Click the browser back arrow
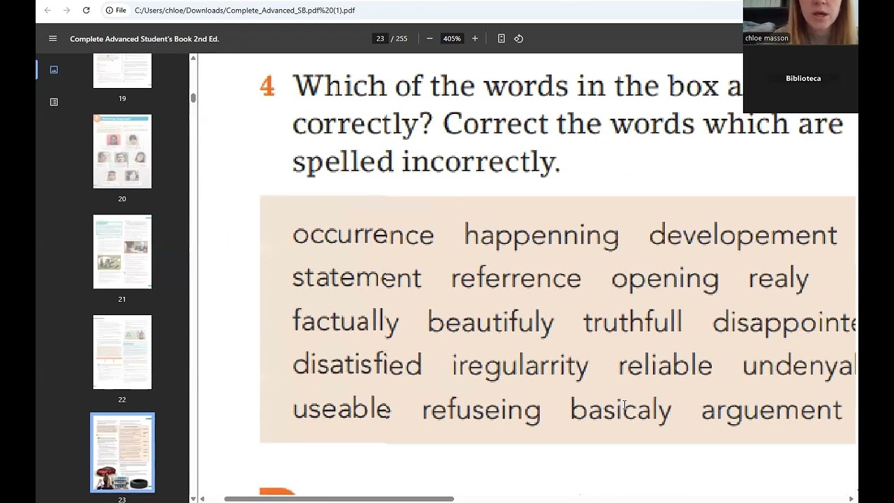Screen dimensions: 894x503 (x=47, y=10)
